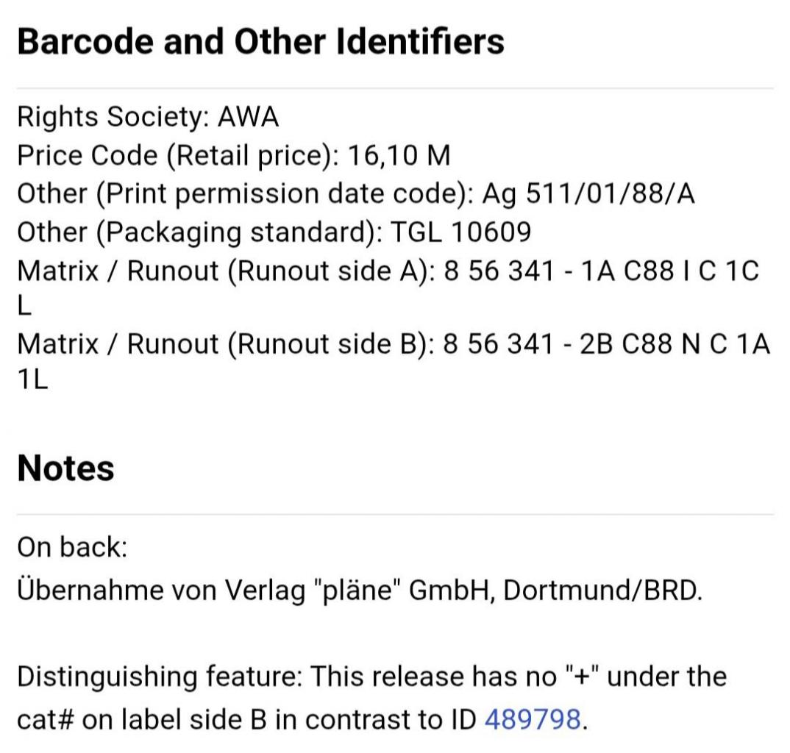Screen dimensions: 790x753
Task: Click the "Ag 511/01/88/A" code value
Action: [588, 194]
